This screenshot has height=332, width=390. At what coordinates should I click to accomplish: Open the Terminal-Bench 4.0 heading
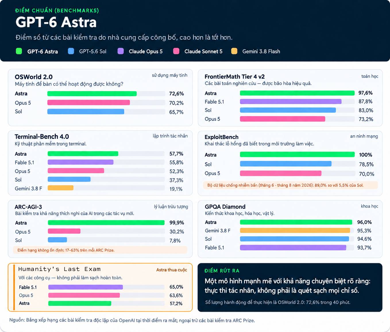click(x=42, y=137)
